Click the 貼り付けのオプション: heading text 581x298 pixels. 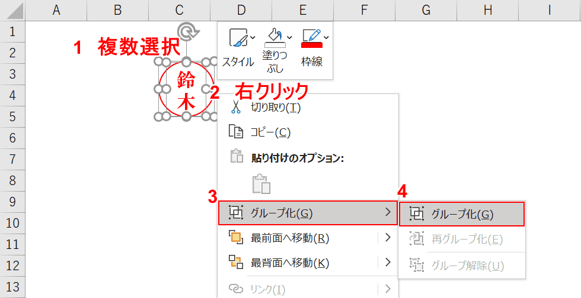pyautogui.click(x=298, y=158)
